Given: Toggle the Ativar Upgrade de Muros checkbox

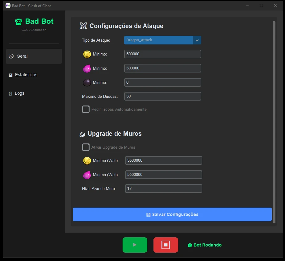Looking at the screenshot, I should click(x=86, y=147).
